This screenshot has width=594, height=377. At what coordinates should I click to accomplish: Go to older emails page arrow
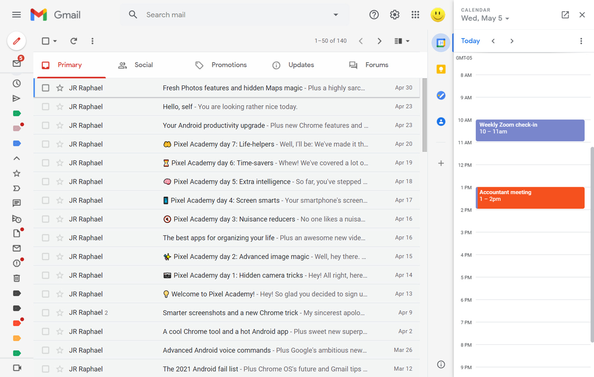point(380,41)
